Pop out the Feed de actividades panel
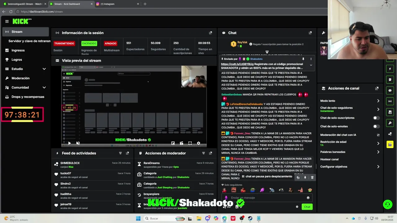This screenshot has height=223, width=397. point(127,153)
